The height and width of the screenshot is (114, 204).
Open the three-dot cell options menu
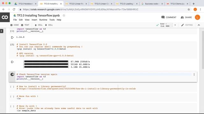(x=194, y=74)
